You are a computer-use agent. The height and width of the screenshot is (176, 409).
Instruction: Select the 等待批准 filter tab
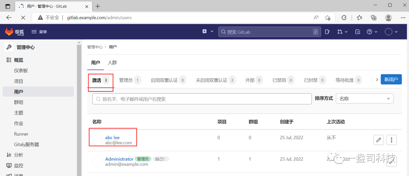coord(349,80)
